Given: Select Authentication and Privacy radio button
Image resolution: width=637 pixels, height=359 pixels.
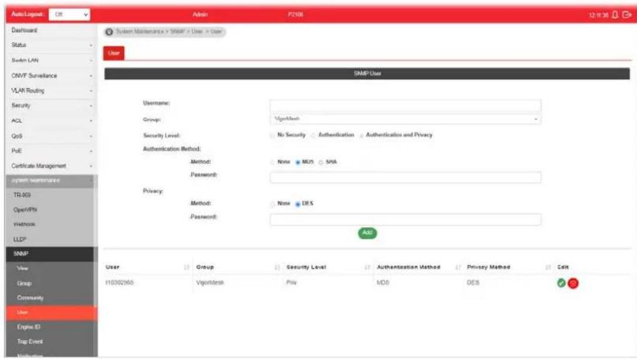Looking at the screenshot, I should tap(361, 136).
